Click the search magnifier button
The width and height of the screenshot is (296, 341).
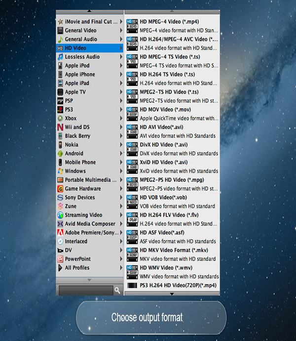point(117,290)
